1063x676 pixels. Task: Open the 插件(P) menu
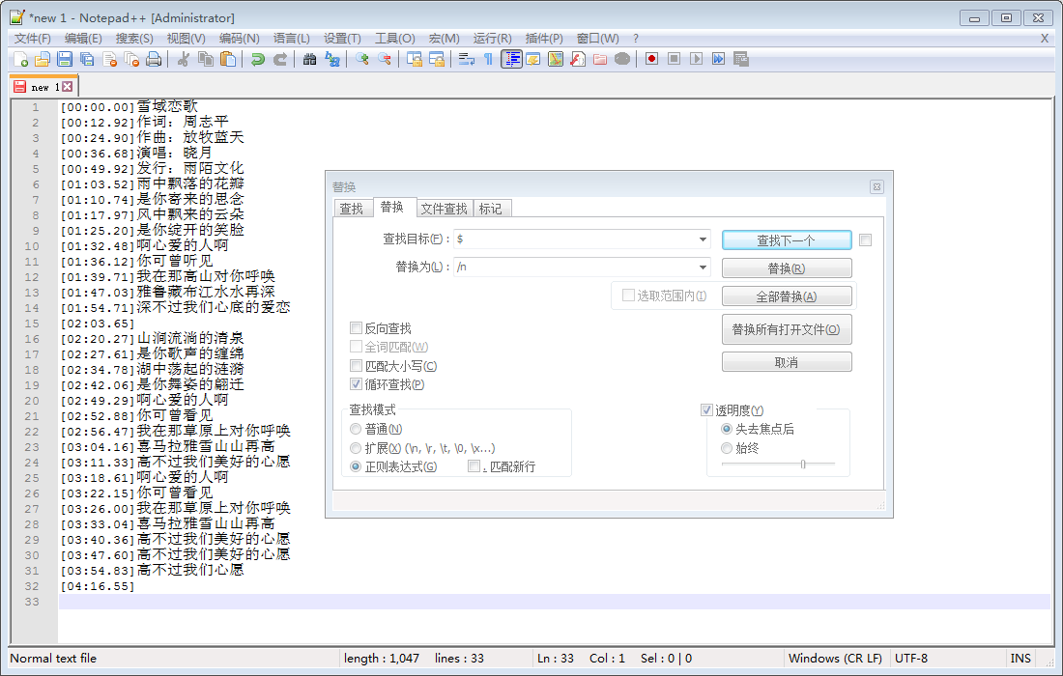click(x=544, y=39)
